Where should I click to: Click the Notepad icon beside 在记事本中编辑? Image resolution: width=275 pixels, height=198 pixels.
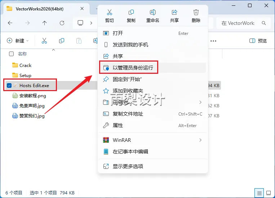[106, 152]
